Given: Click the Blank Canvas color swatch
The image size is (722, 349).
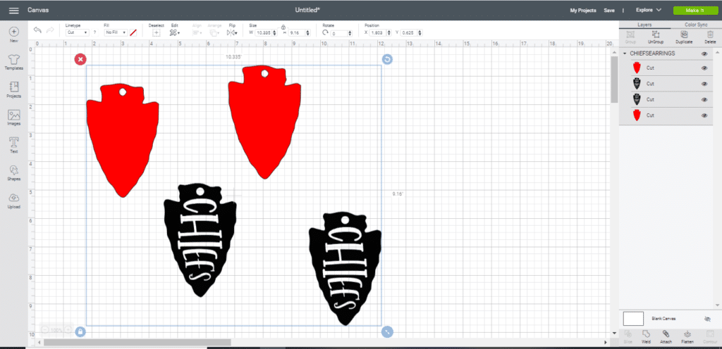Looking at the screenshot, I should tap(633, 319).
